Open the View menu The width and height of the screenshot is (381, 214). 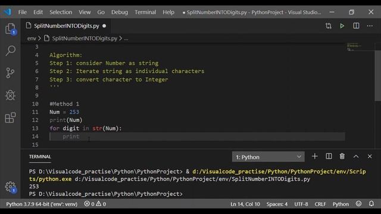click(x=85, y=12)
